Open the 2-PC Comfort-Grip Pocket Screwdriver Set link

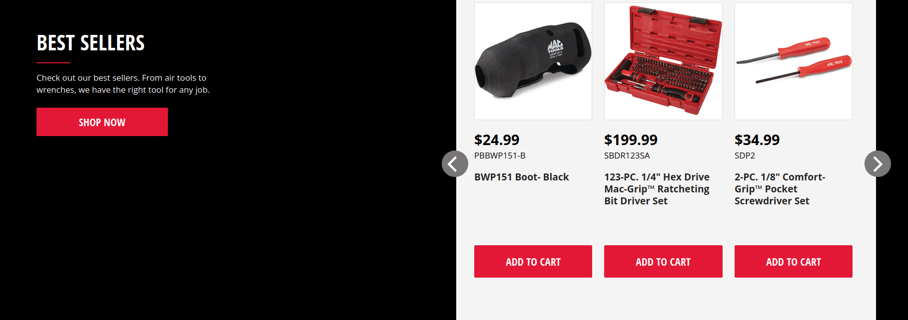pos(779,189)
